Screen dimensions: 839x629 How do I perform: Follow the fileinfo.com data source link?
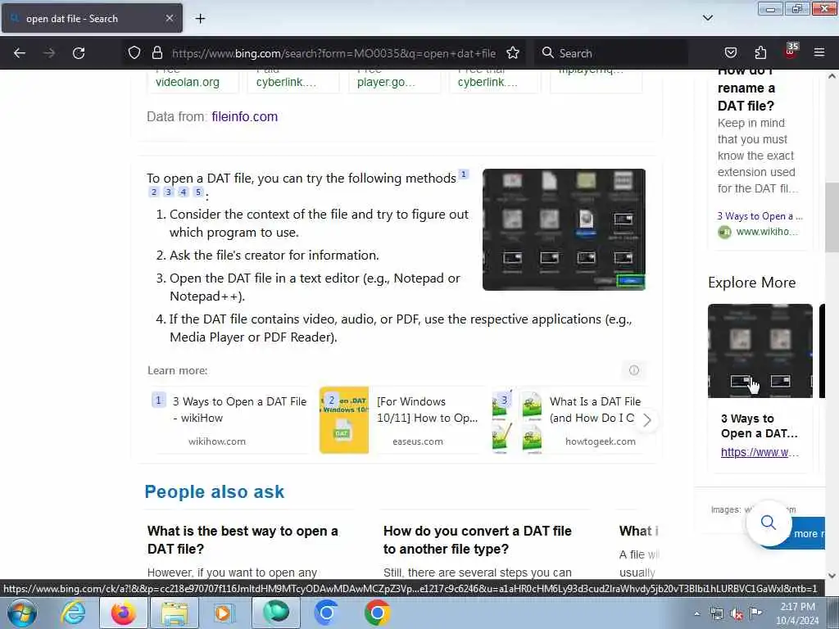point(244,116)
